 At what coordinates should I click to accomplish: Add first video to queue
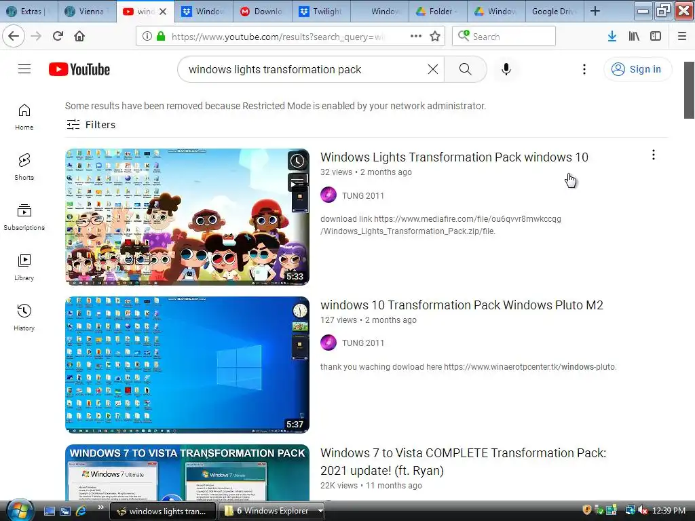(x=297, y=182)
